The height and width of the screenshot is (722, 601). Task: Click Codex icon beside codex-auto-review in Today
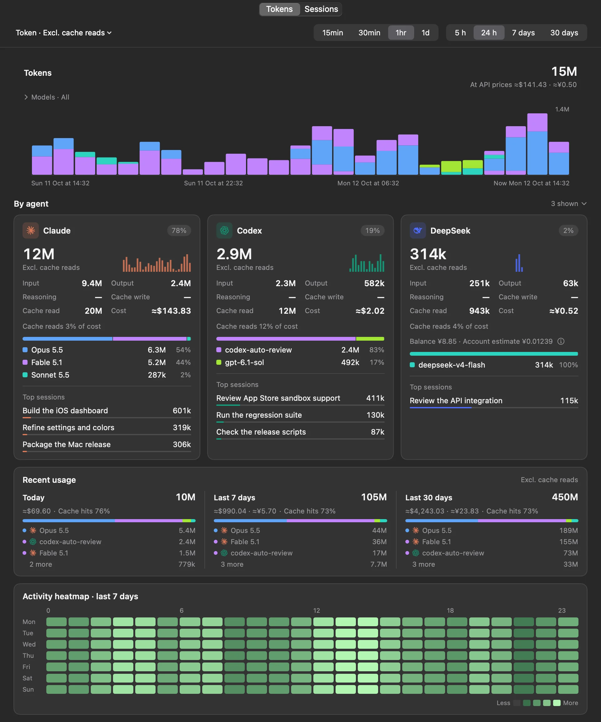click(x=33, y=542)
